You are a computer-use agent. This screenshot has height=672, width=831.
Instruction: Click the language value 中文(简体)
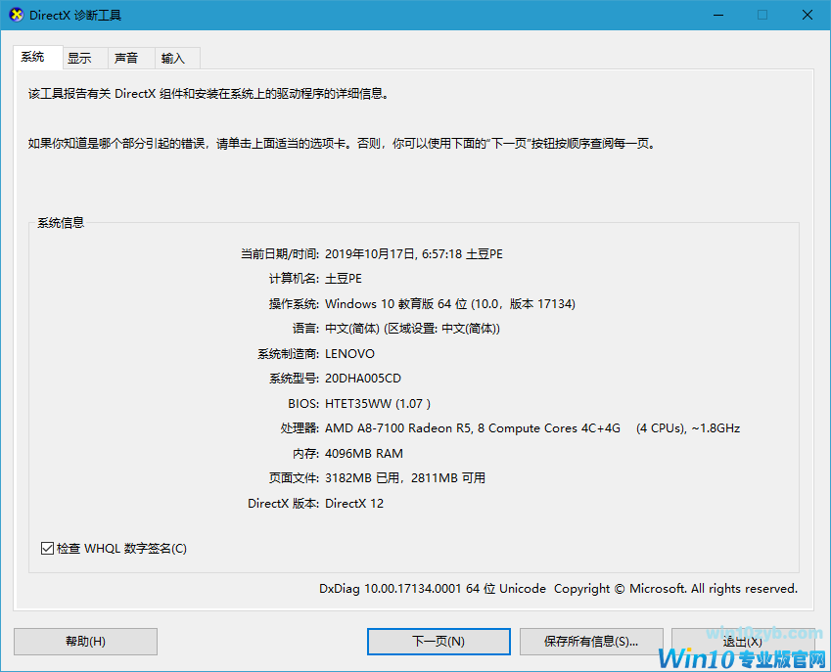click(x=352, y=329)
